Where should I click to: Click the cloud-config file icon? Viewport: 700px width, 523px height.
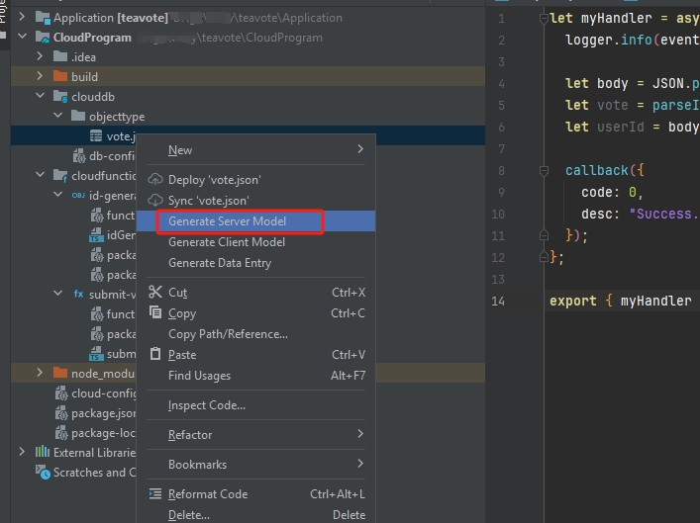pyautogui.click(x=61, y=393)
